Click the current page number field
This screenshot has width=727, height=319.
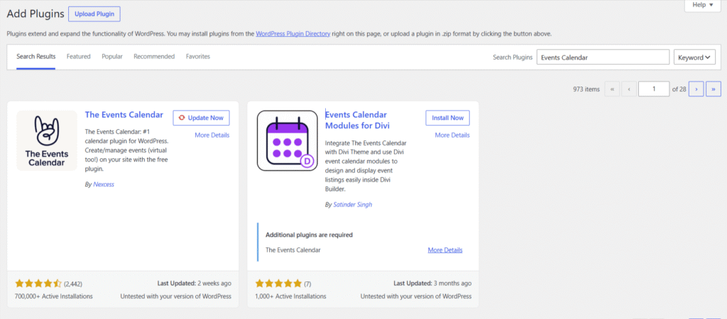point(654,89)
